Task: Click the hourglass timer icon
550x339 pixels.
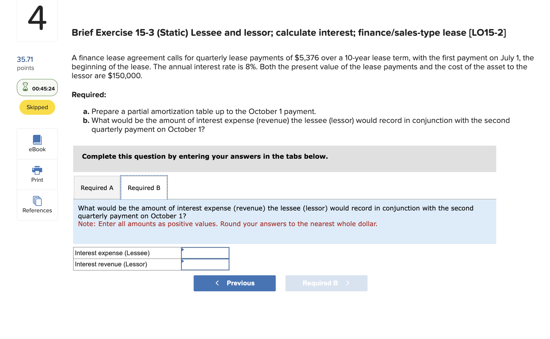Action: pyautogui.click(x=25, y=87)
